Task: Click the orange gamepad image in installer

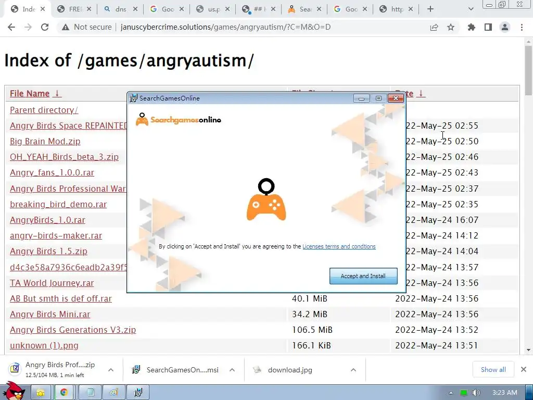Action: pyautogui.click(x=266, y=199)
